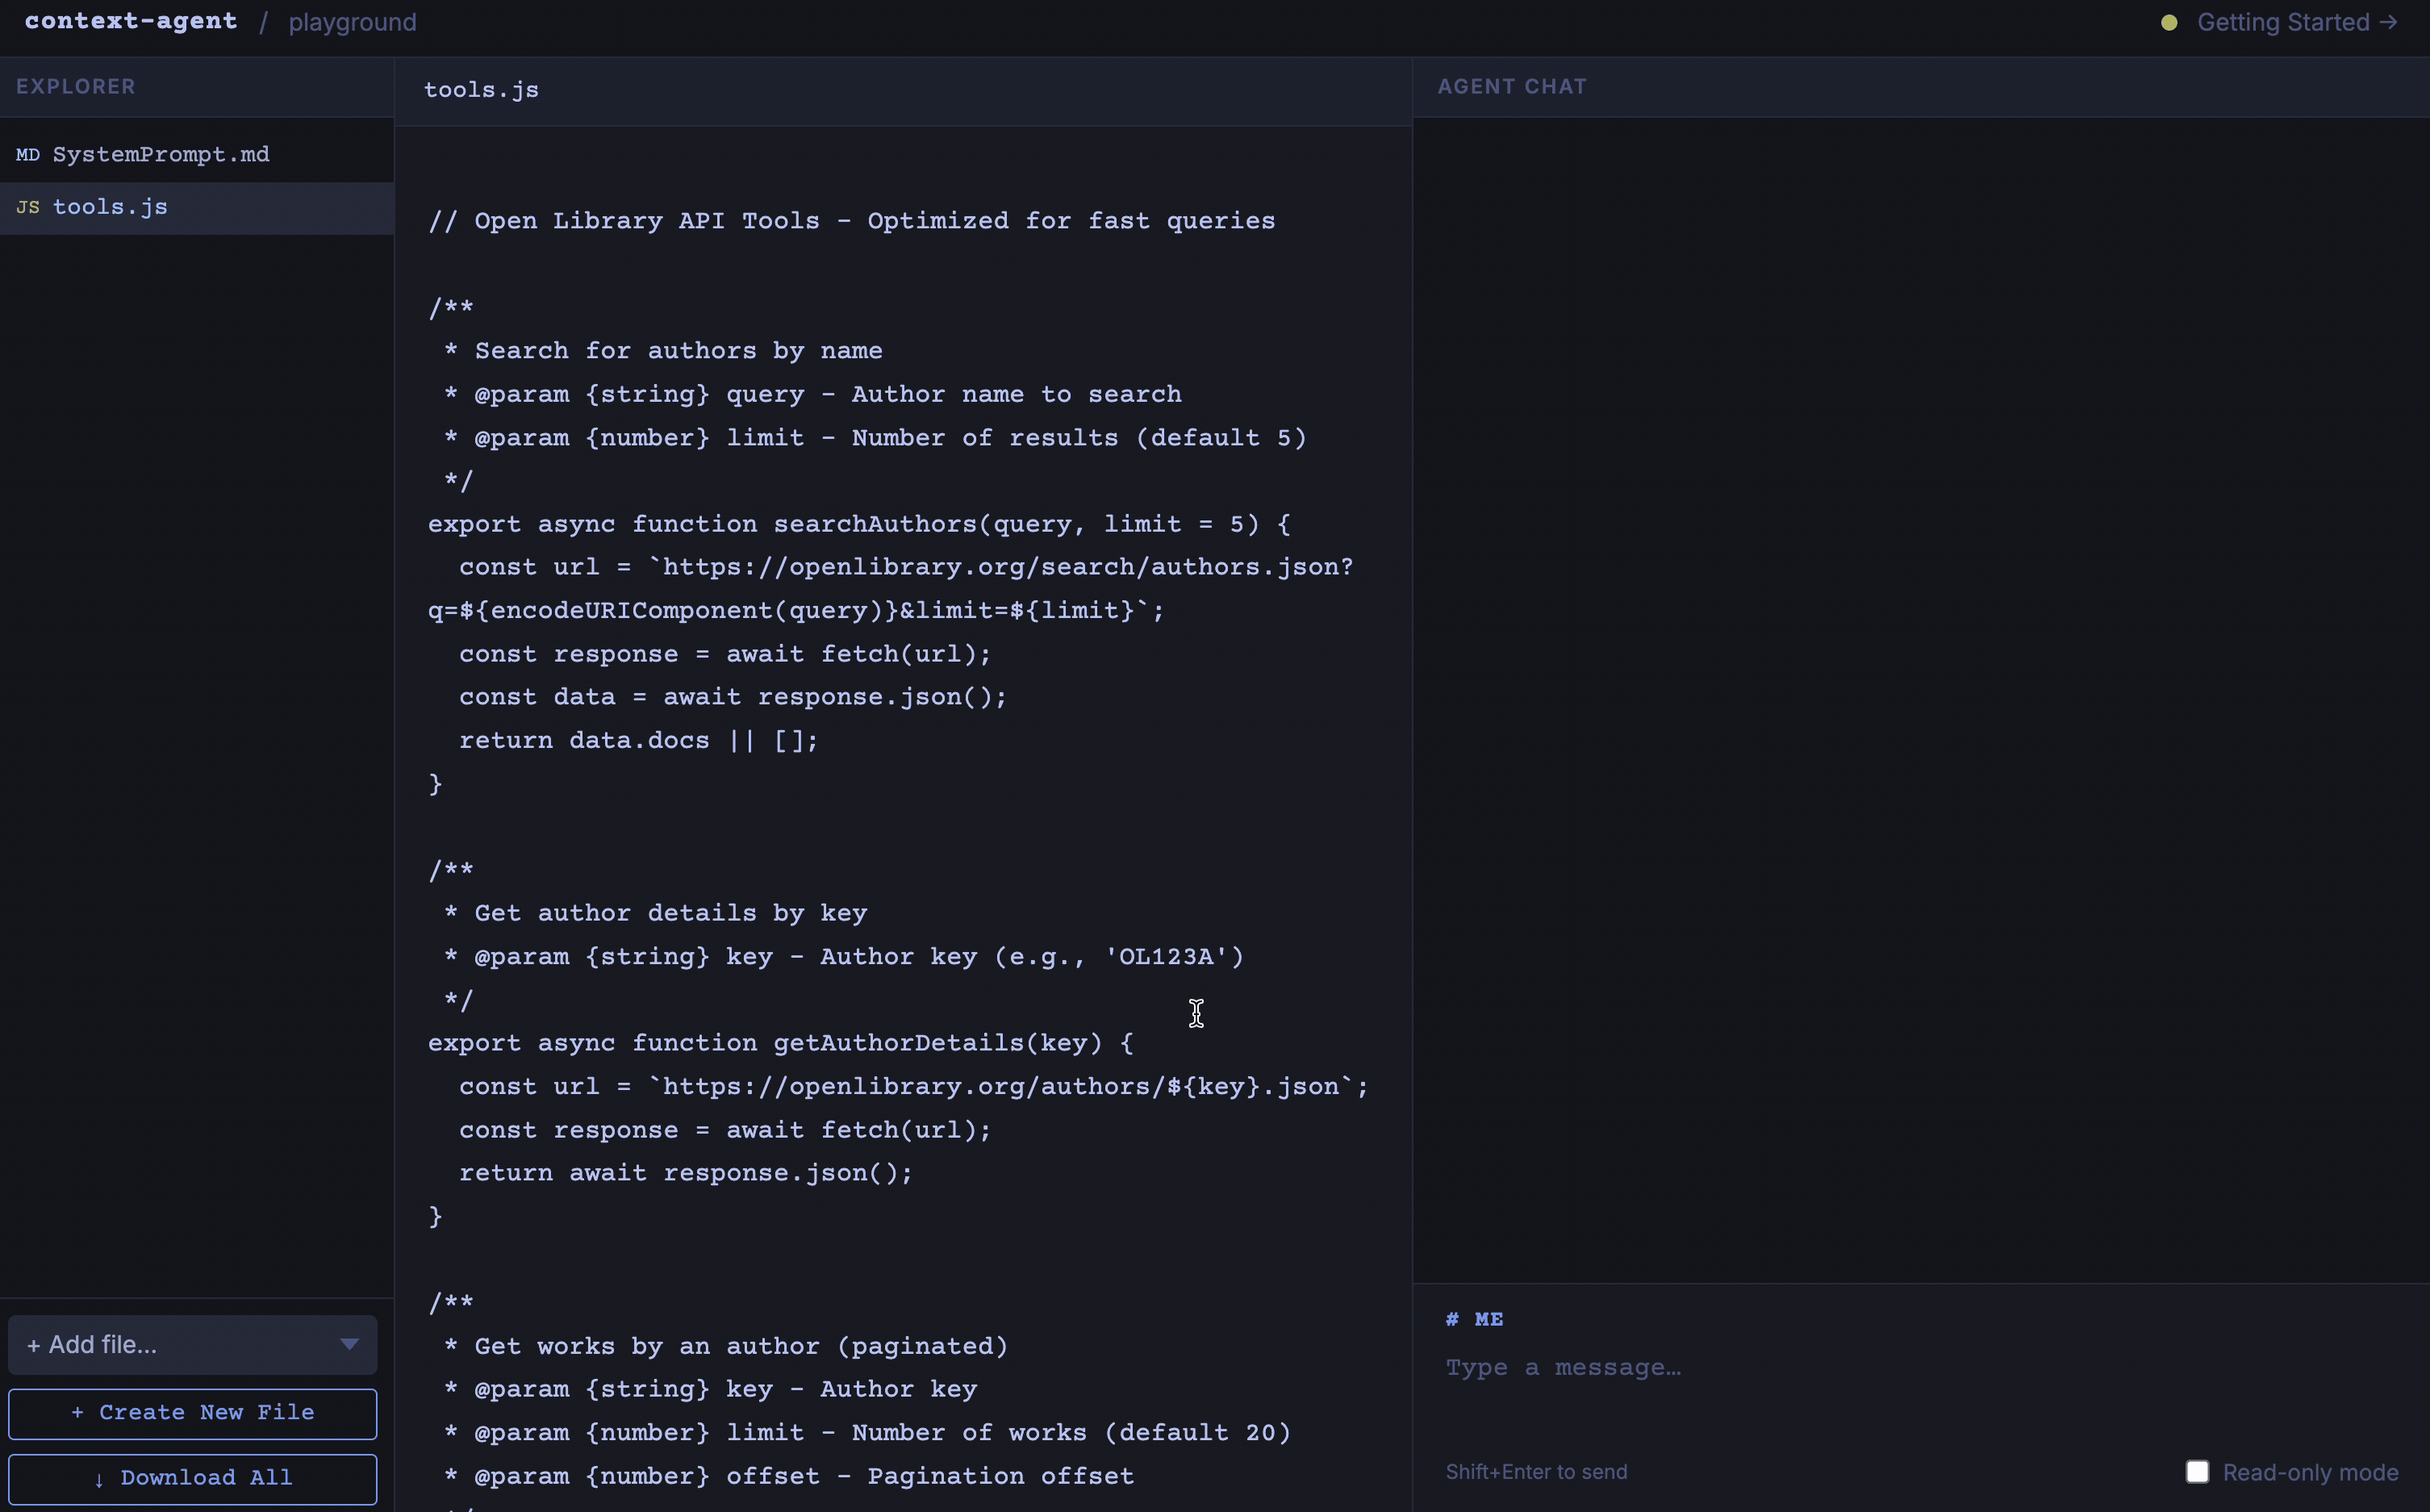Click 'return data.docs || [];' line

click(x=638, y=740)
